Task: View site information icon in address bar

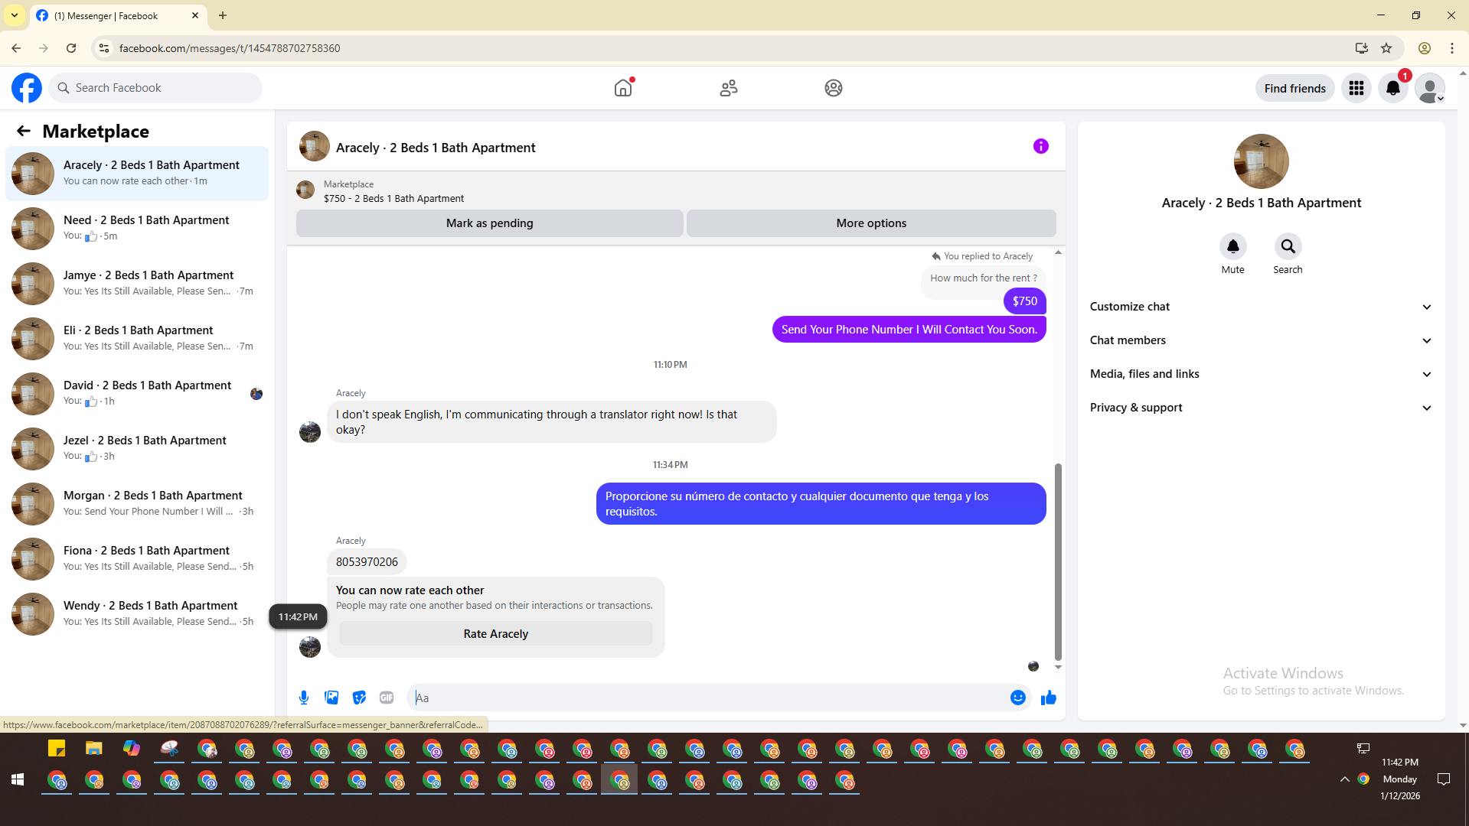Action: pos(104,48)
